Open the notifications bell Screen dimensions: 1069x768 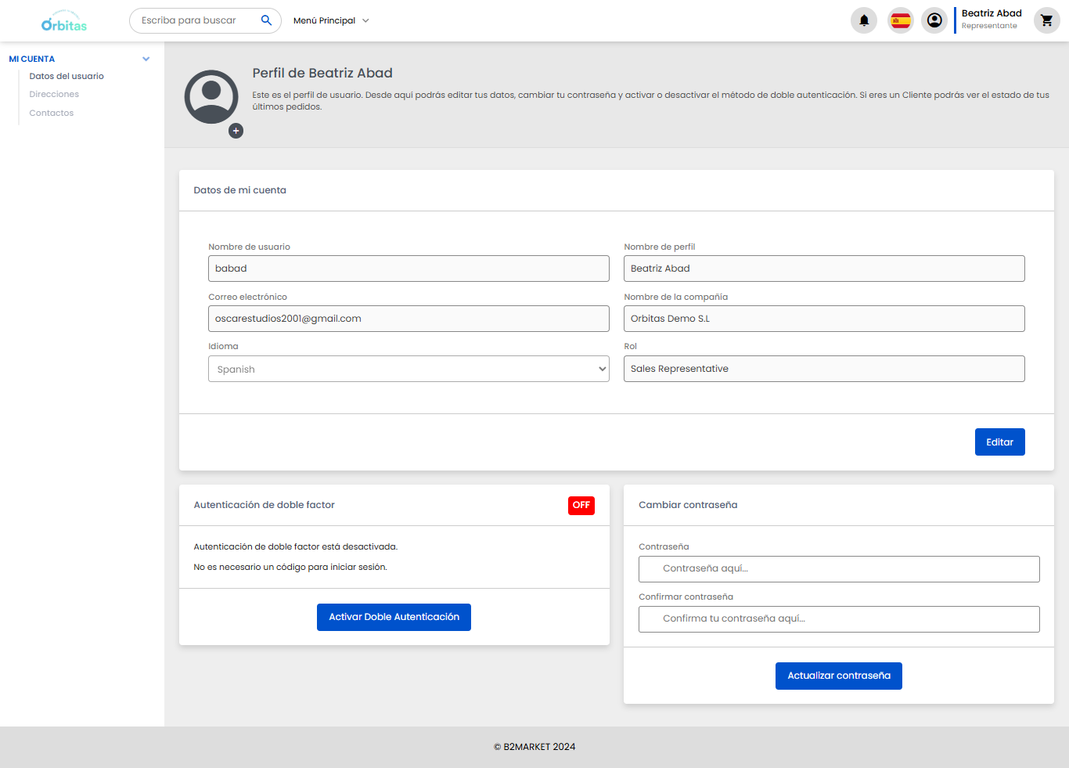tap(864, 20)
